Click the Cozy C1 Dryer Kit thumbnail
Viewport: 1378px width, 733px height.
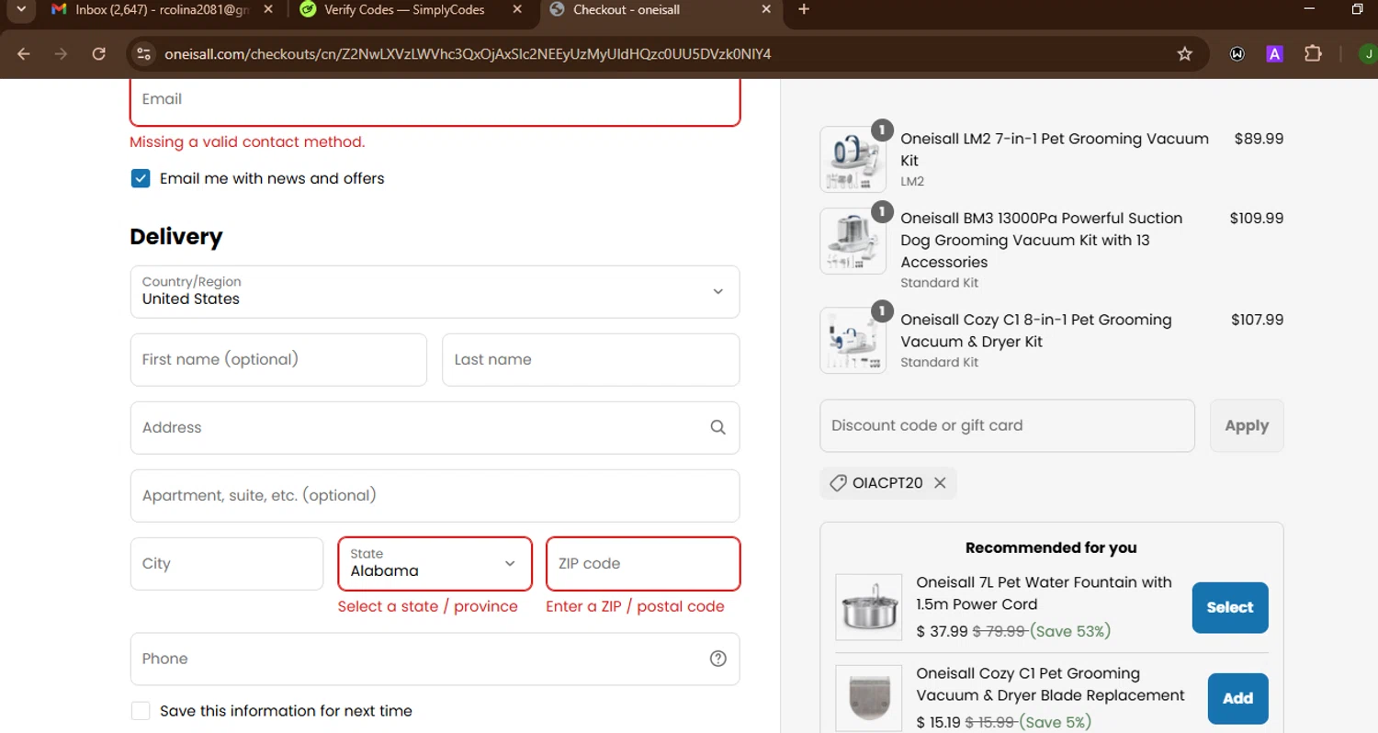click(853, 341)
